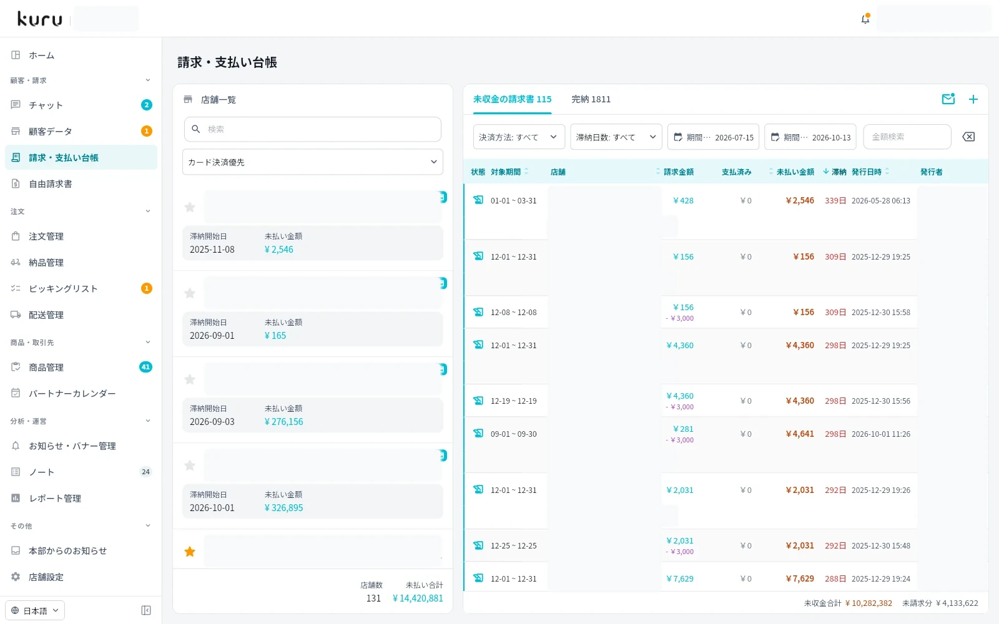Open the calendar icon for 2026-07-15 period
Screen dimensions: 999x624
[x=678, y=137]
